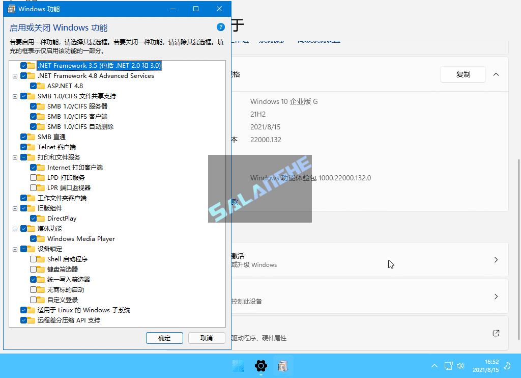Collapse .NET Framework 4.8 Advanced Services node

pyautogui.click(x=15, y=76)
